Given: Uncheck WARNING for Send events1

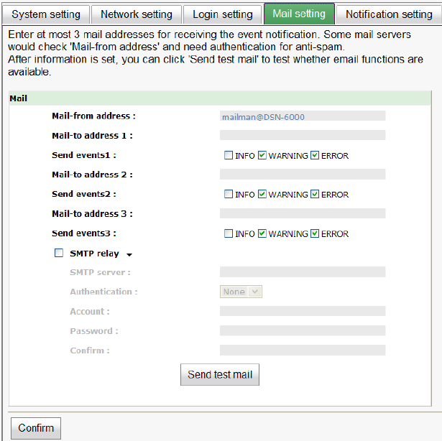Looking at the screenshot, I should point(262,155).
